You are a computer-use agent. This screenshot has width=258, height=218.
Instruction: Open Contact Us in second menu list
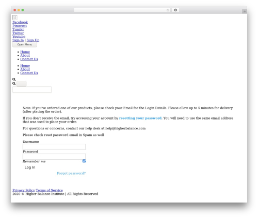click(x=29, y=73)
